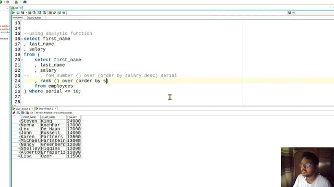
Task: Click the cell 'Errazuriz'
Action: coord(53,152)
